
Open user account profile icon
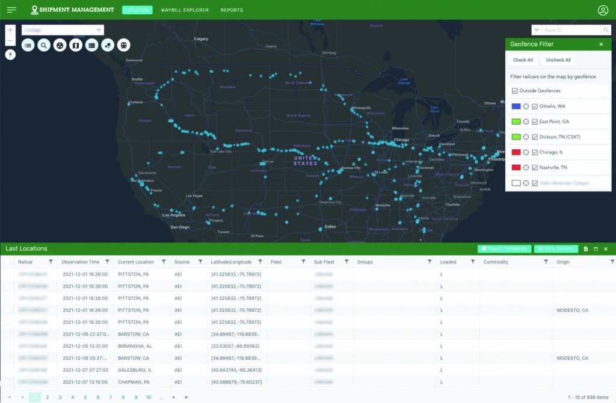[603, 10]
